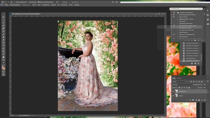Delete layer trash icon in Layers panel

[205, 100]
